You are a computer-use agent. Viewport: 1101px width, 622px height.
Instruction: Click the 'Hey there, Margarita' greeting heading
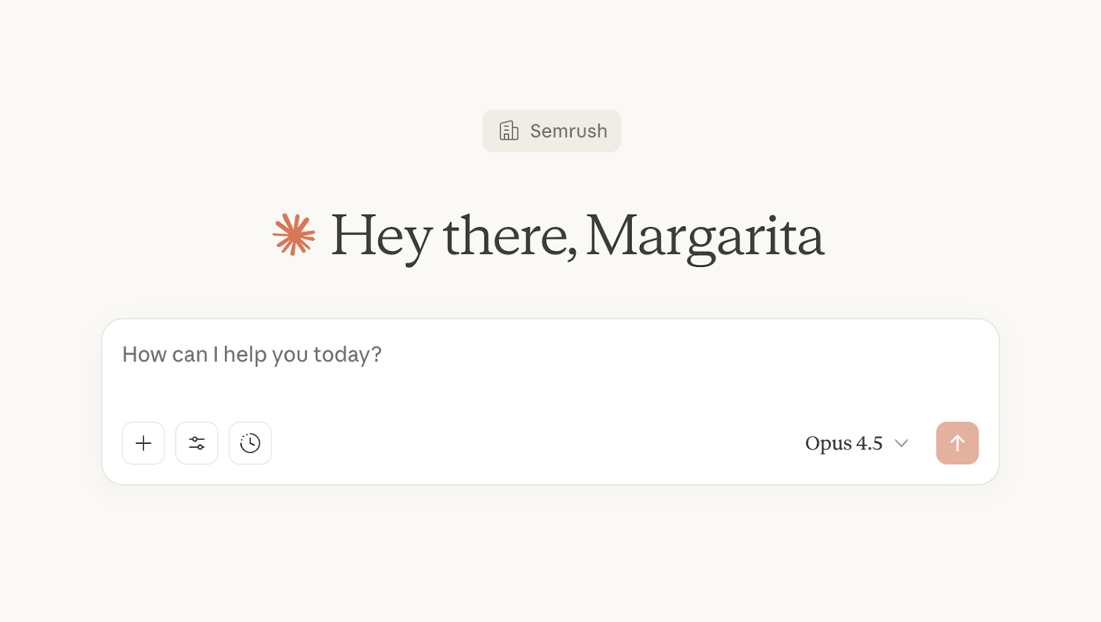[577, 236]
